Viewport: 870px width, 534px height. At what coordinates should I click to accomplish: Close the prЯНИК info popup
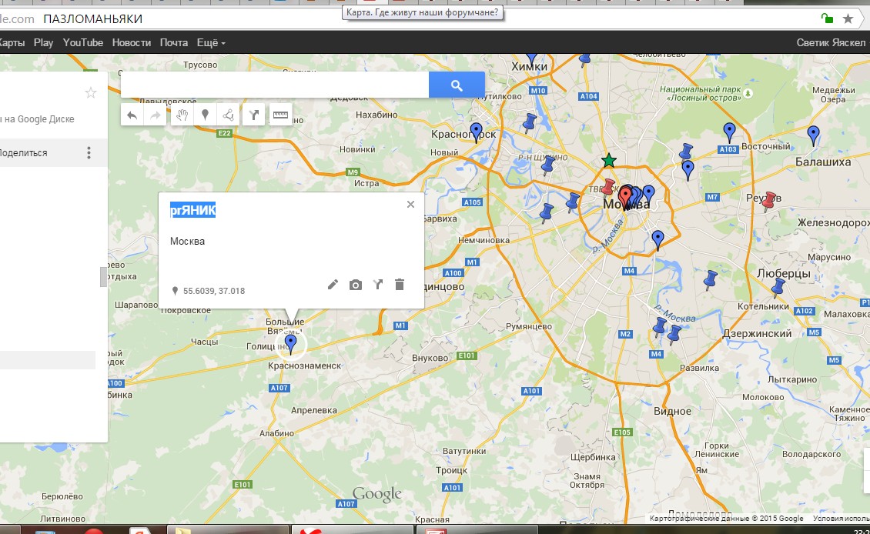(x=410, y=205)
